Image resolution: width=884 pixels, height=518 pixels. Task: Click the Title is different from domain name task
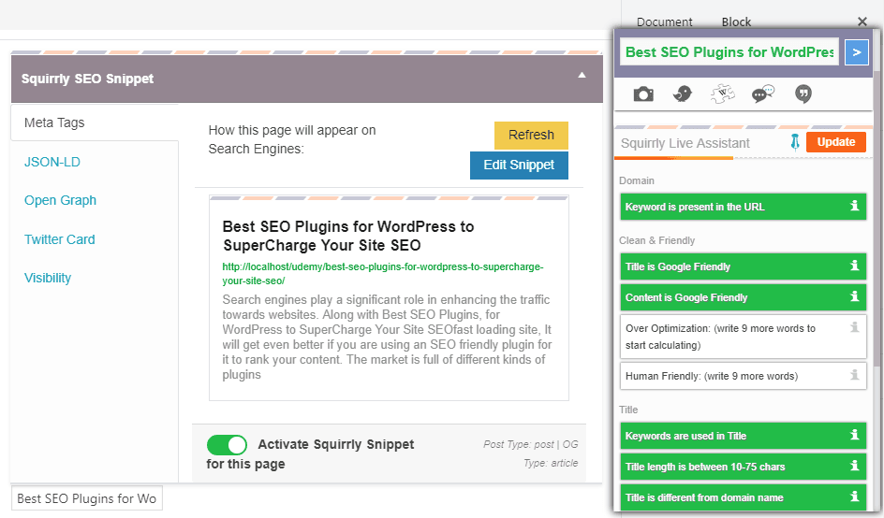[743, 497]
